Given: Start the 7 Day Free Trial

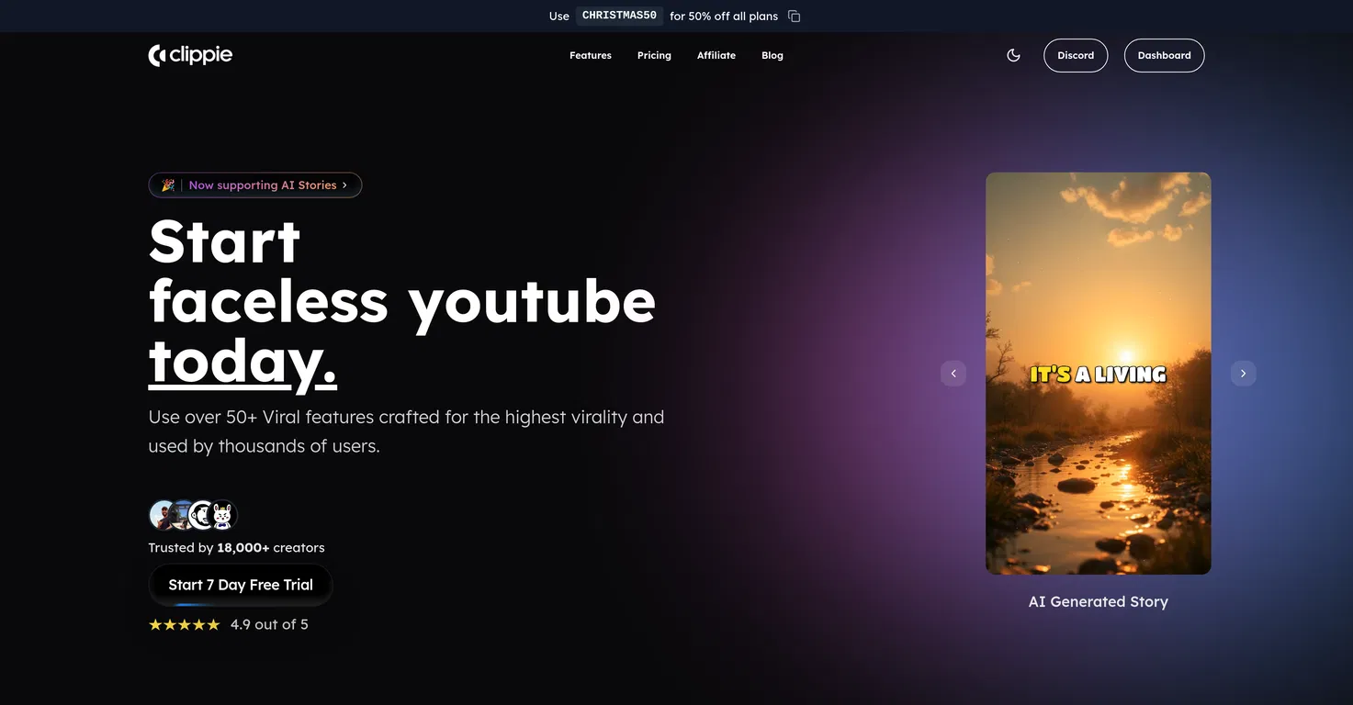Looking at the screenshot, I should pyautogui.click(x=241, y=585).
